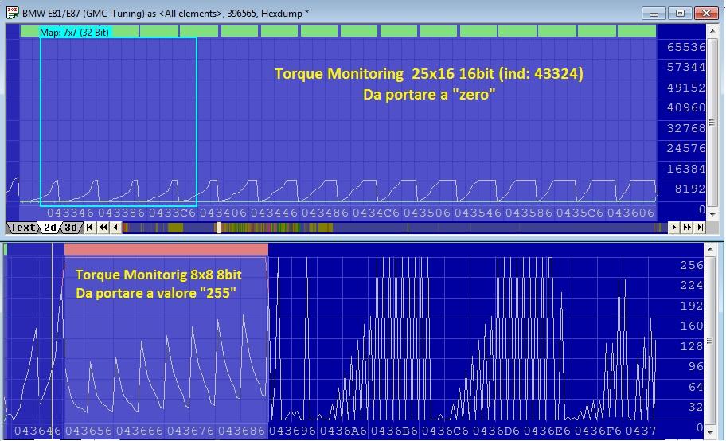Click address label 0434C6
This screenshot has height=441, width=726.
point(376,213)
